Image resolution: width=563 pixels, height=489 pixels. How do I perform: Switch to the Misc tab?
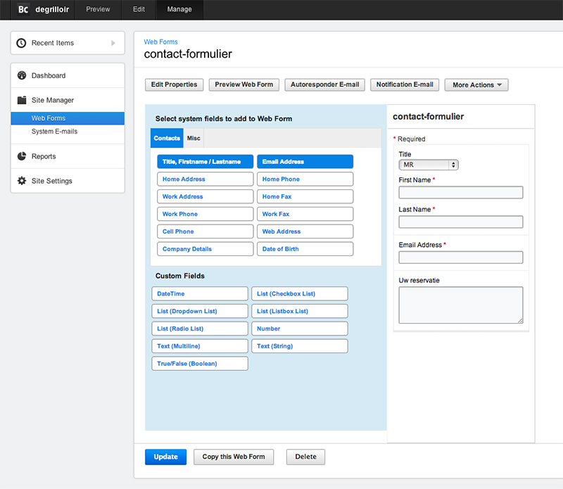tap(193, 138)
